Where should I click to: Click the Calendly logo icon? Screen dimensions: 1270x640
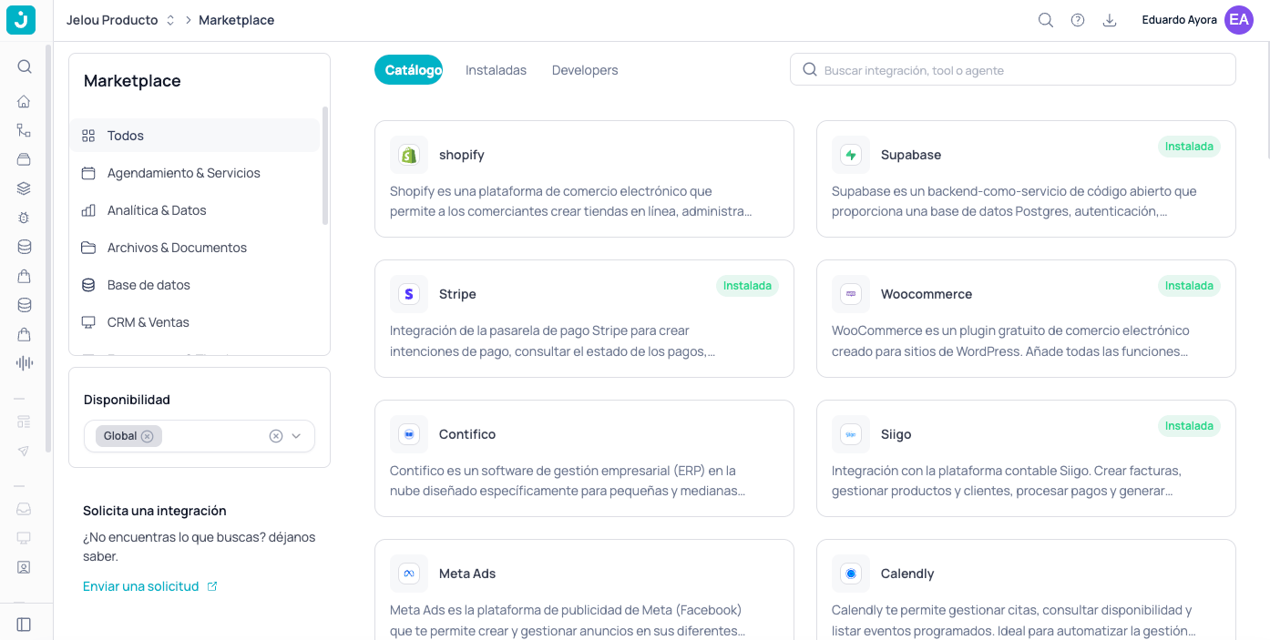(x=851, y=574)
